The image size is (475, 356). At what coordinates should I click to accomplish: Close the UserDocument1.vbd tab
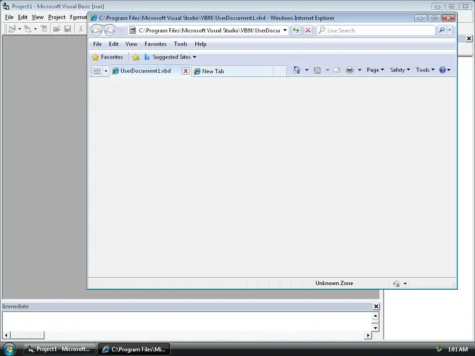click(186, 71)
